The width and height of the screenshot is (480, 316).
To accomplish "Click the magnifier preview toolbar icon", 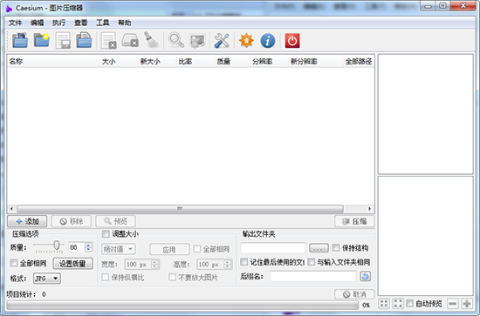I will [x=176, y=40].
